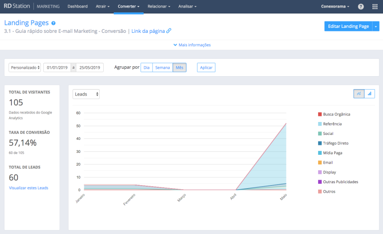Click the info icon next to Landing Pages
Viewport: 383px width, 234px height.
coord(53,23)
